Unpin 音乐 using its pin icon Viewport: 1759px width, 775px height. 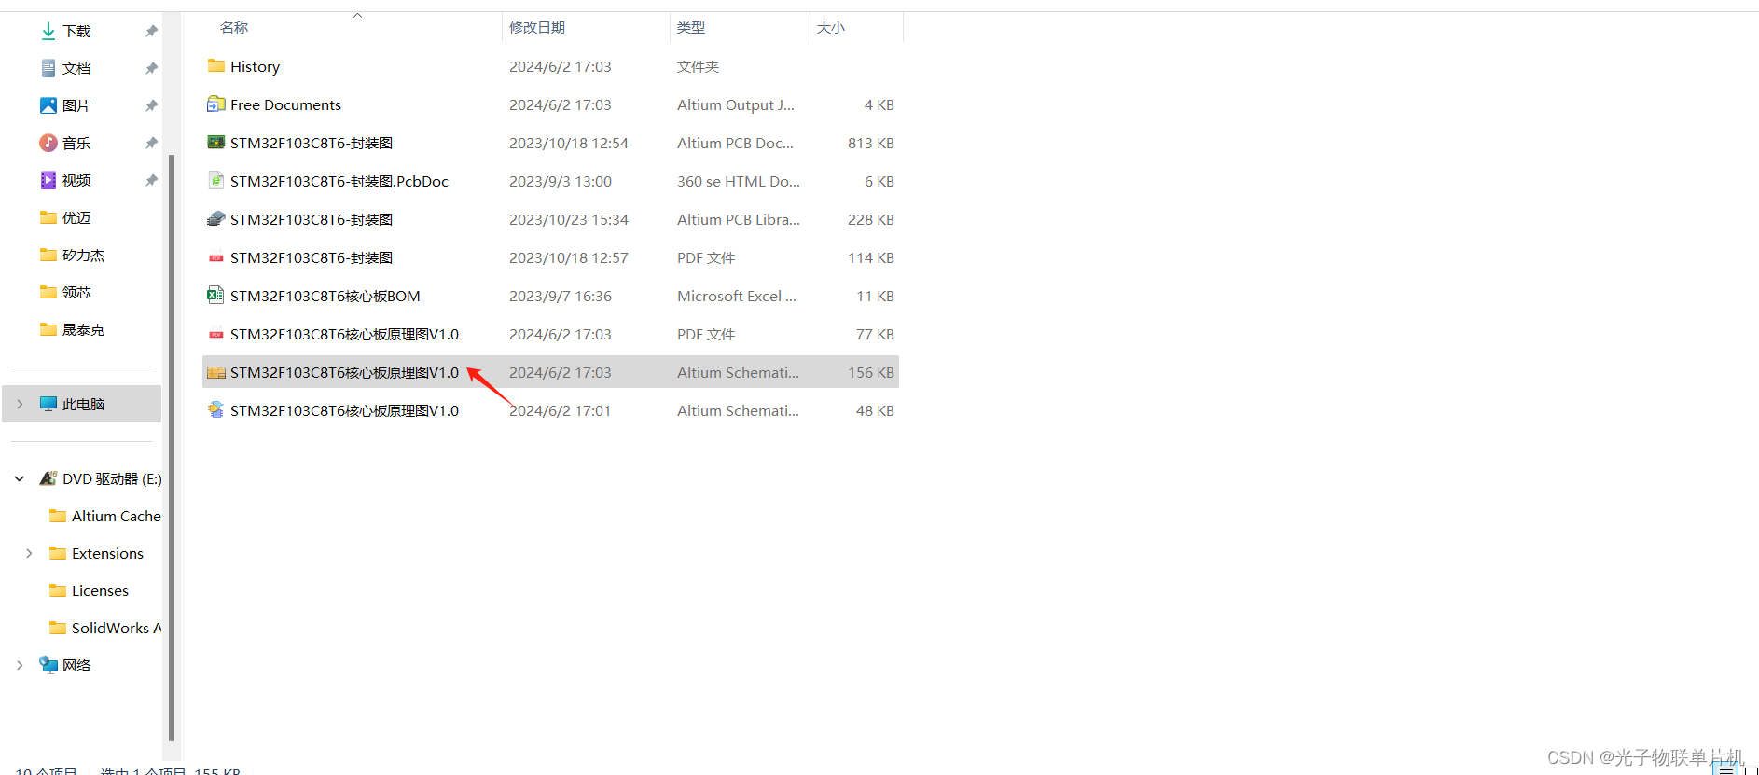[x=151, y=144]
